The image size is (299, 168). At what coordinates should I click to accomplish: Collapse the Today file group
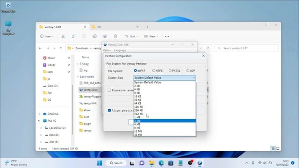tap(78, 64)
